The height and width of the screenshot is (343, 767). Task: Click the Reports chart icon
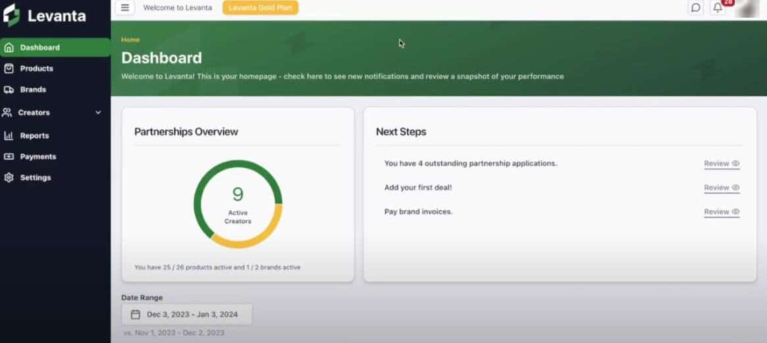click(x=9, y=135)
